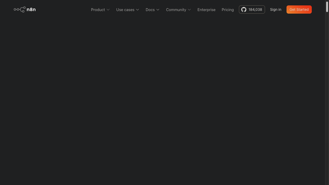The image size is (329, 185).
Task: Open the Use cases navigation menu
Action: click(125, 10)
